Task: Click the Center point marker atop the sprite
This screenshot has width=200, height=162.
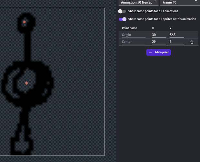Action: pyautogui.click(x=24, y=22)
